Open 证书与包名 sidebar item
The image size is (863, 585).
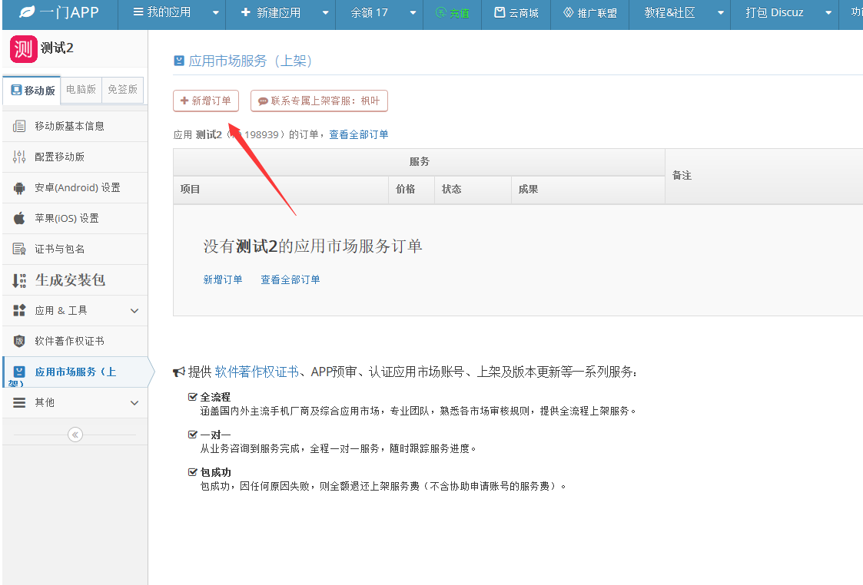(x=75, y=249)
